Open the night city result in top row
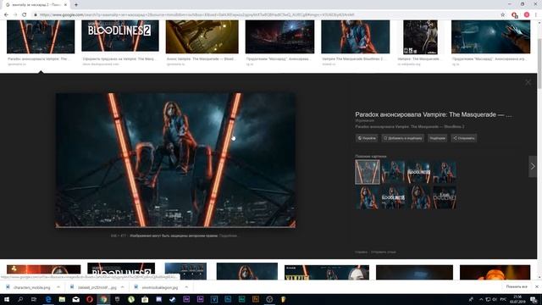 tap(279, 36)
